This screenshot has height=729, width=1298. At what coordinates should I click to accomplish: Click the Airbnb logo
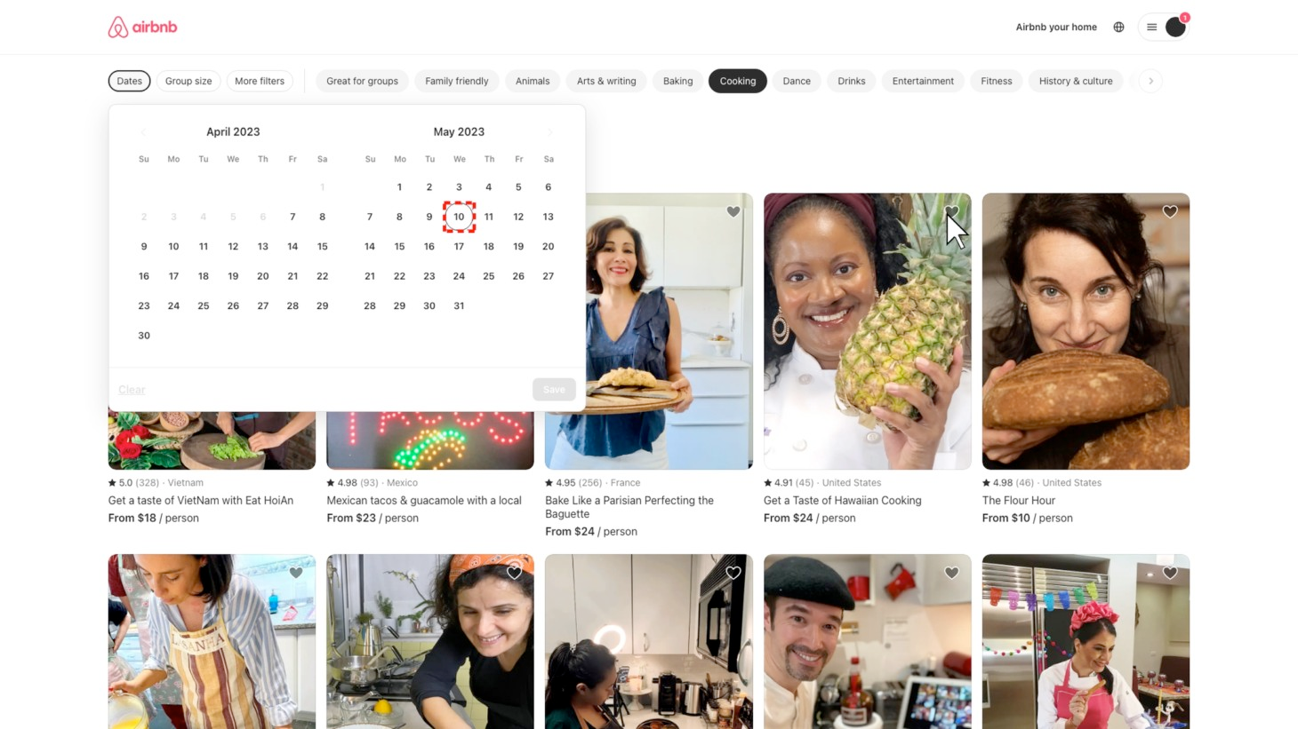[x=142, y=28]
